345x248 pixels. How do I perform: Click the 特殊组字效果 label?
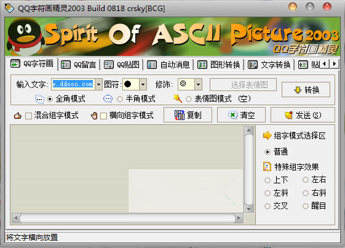pos(296,167)
